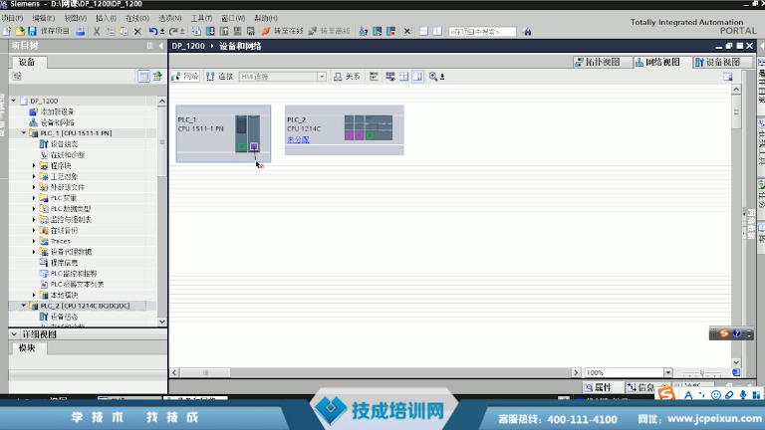Viewport: 765px width, 430px height.
Task: Select the 设备 tab in project tree
Action: 27,62
